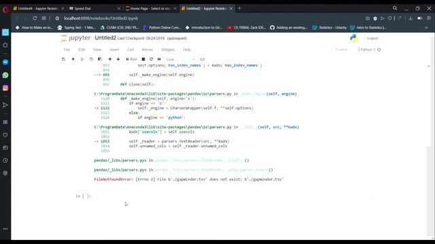The width and height of the screenshot is (435, 244).
Task: Click the empty input cell
Action: point(233,196)
